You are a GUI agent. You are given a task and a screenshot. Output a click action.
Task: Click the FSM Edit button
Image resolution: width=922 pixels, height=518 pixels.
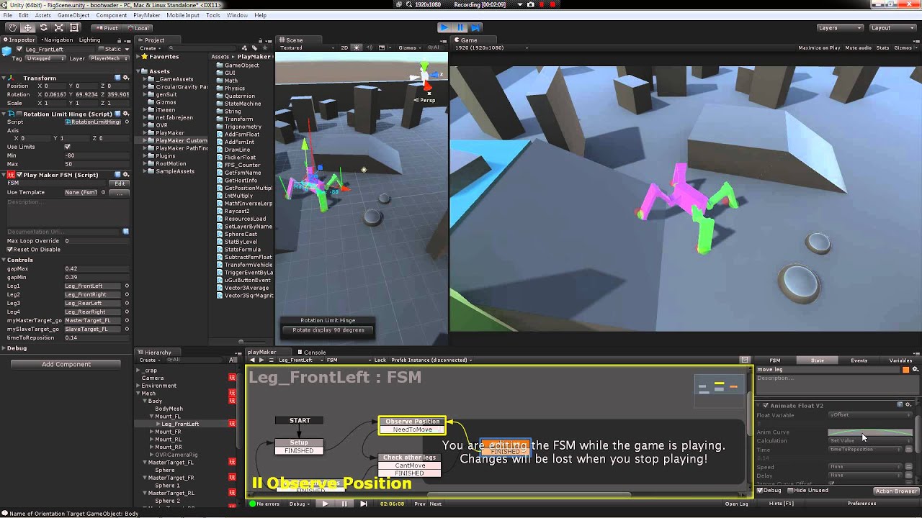click(120, 183)
